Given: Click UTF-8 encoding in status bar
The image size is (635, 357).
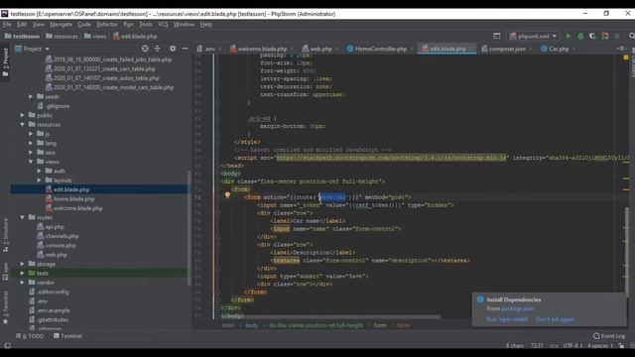Looking at the screenshot, I should [x=572, y=346].
